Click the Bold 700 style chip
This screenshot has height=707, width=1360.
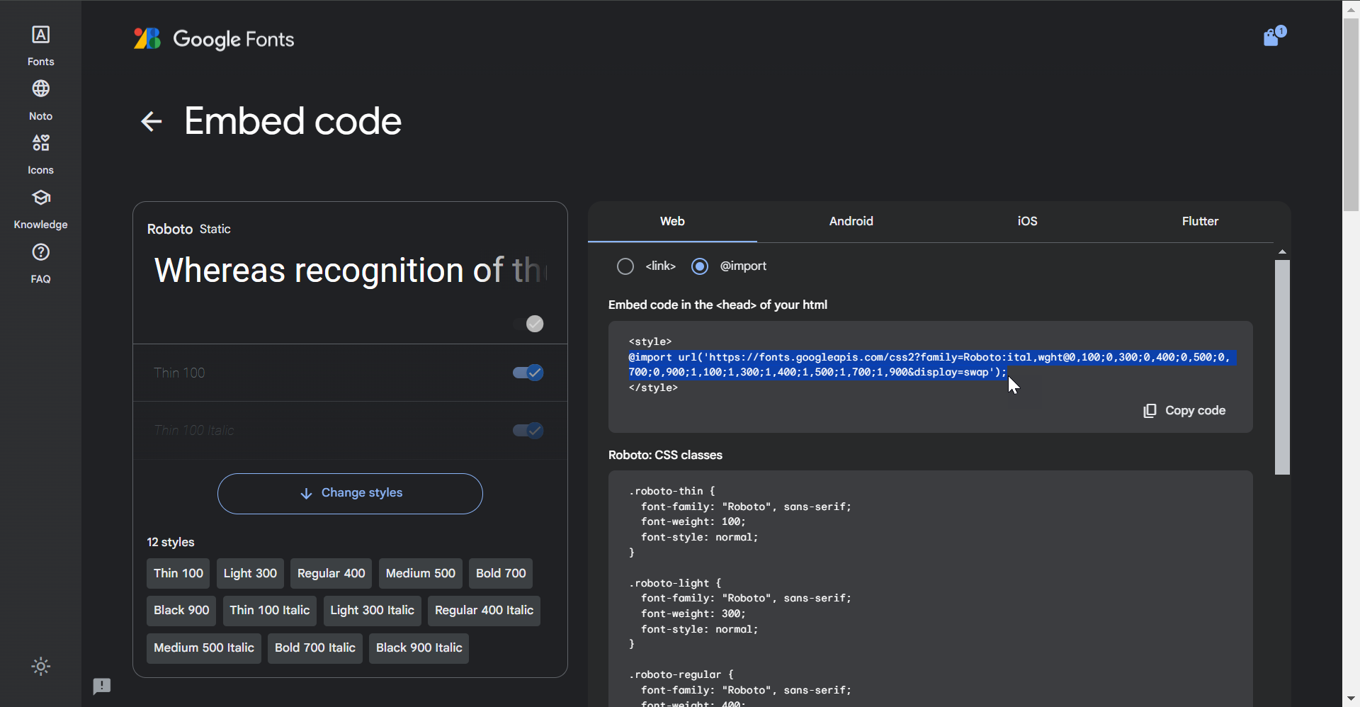(x=501, y=573)
